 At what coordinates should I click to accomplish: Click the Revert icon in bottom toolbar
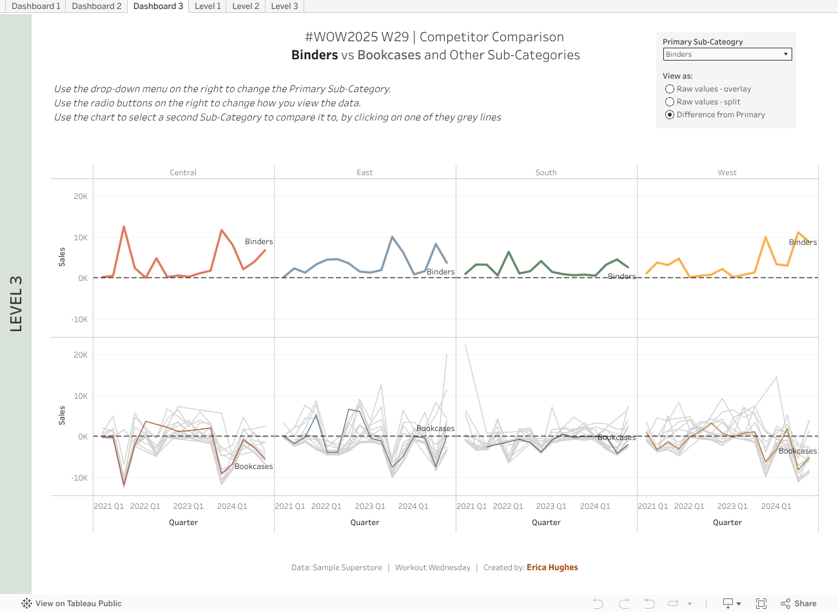coord(649,604)
